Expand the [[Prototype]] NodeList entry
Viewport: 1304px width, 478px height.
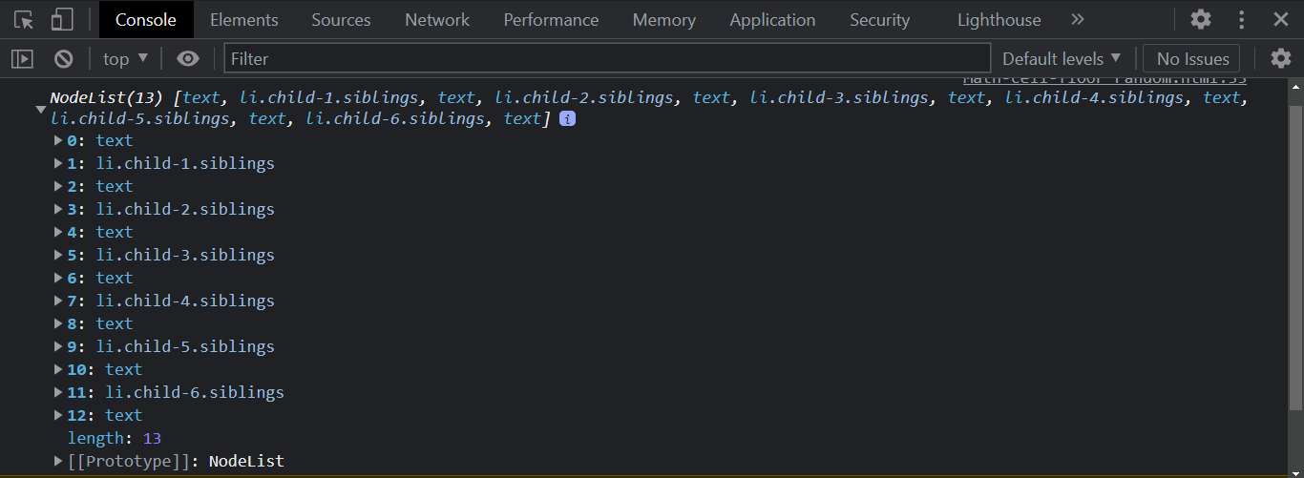[x=59, y=461]
